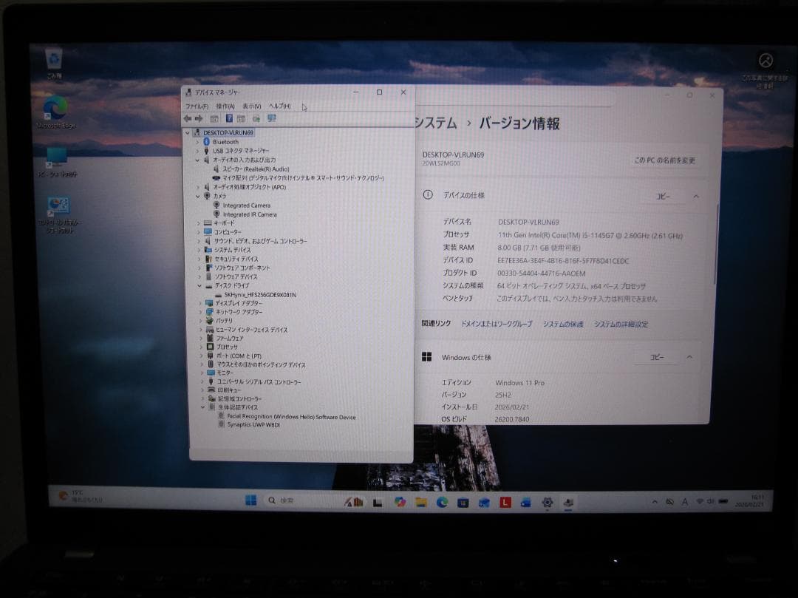Open File Explorer from the taskbar

tap(421, 502)
